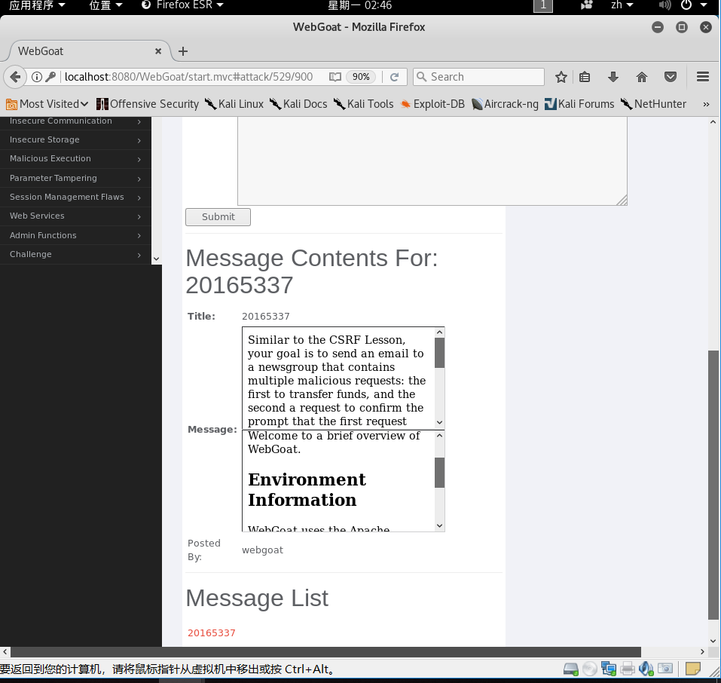Click VM printer status icon
This screenshot has height=683, width=721.
click(627, 669)
